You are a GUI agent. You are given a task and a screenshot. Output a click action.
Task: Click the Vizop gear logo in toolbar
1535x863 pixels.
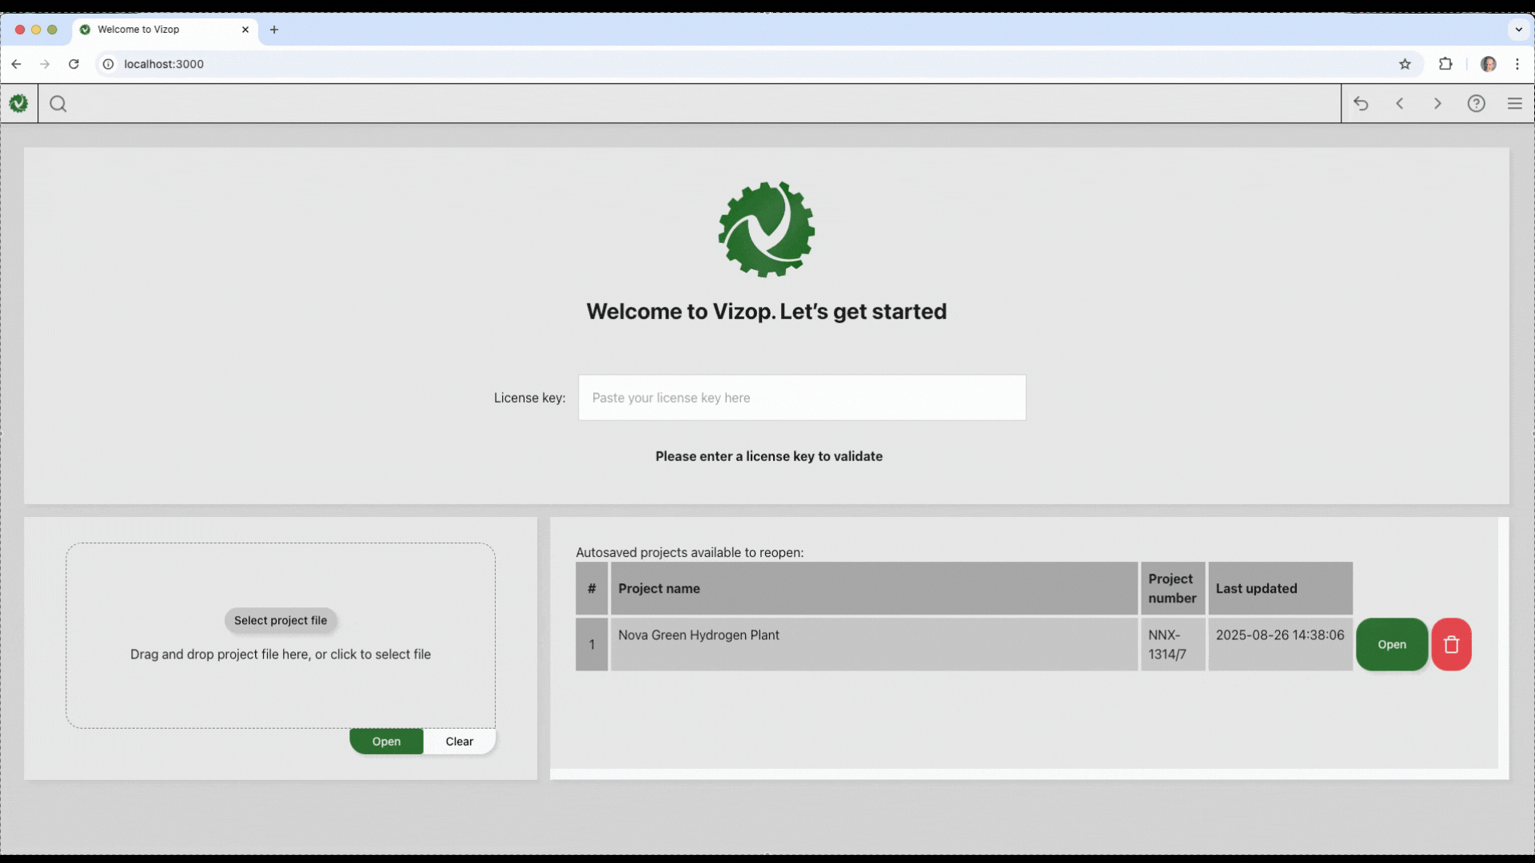[18, 103]
